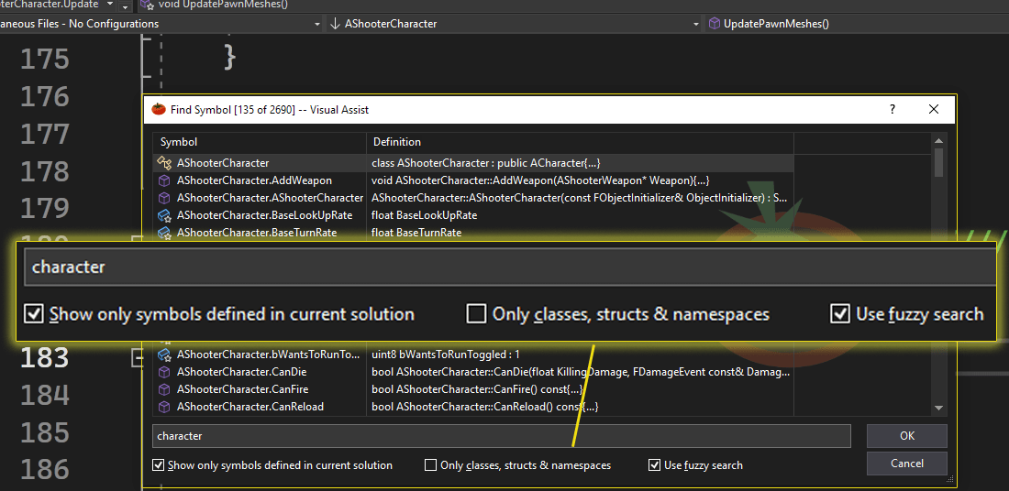Image resolution: width=1009 pixels, height=491 pixels.
Task: Click the Visual Assist tomato icon in title bar
Action: tap(159, 110)
